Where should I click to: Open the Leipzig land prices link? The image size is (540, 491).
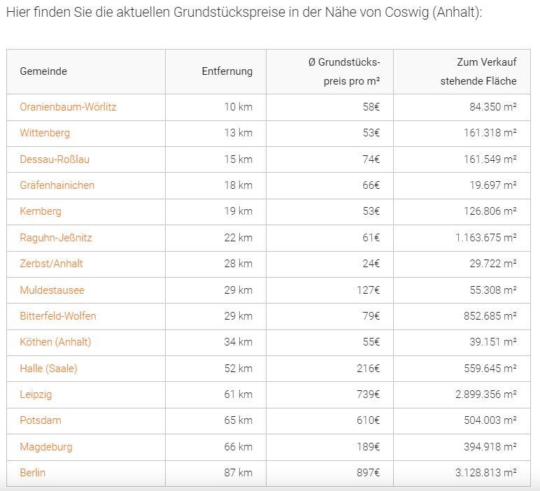click(36, 394)
